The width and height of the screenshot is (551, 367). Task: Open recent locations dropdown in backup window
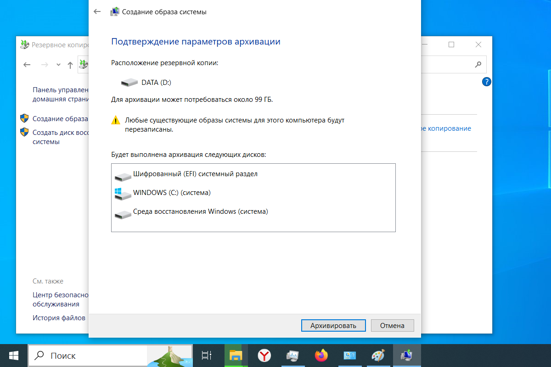(58, 65)
